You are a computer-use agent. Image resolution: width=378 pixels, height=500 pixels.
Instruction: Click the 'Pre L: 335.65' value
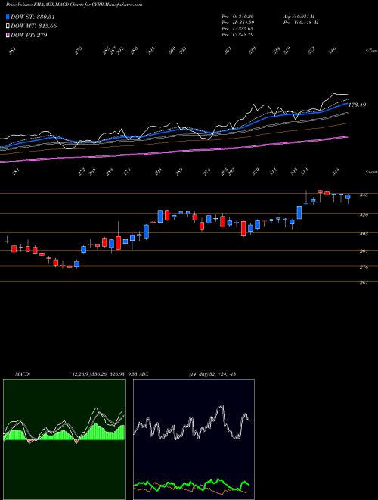click(x=237, y=29)
